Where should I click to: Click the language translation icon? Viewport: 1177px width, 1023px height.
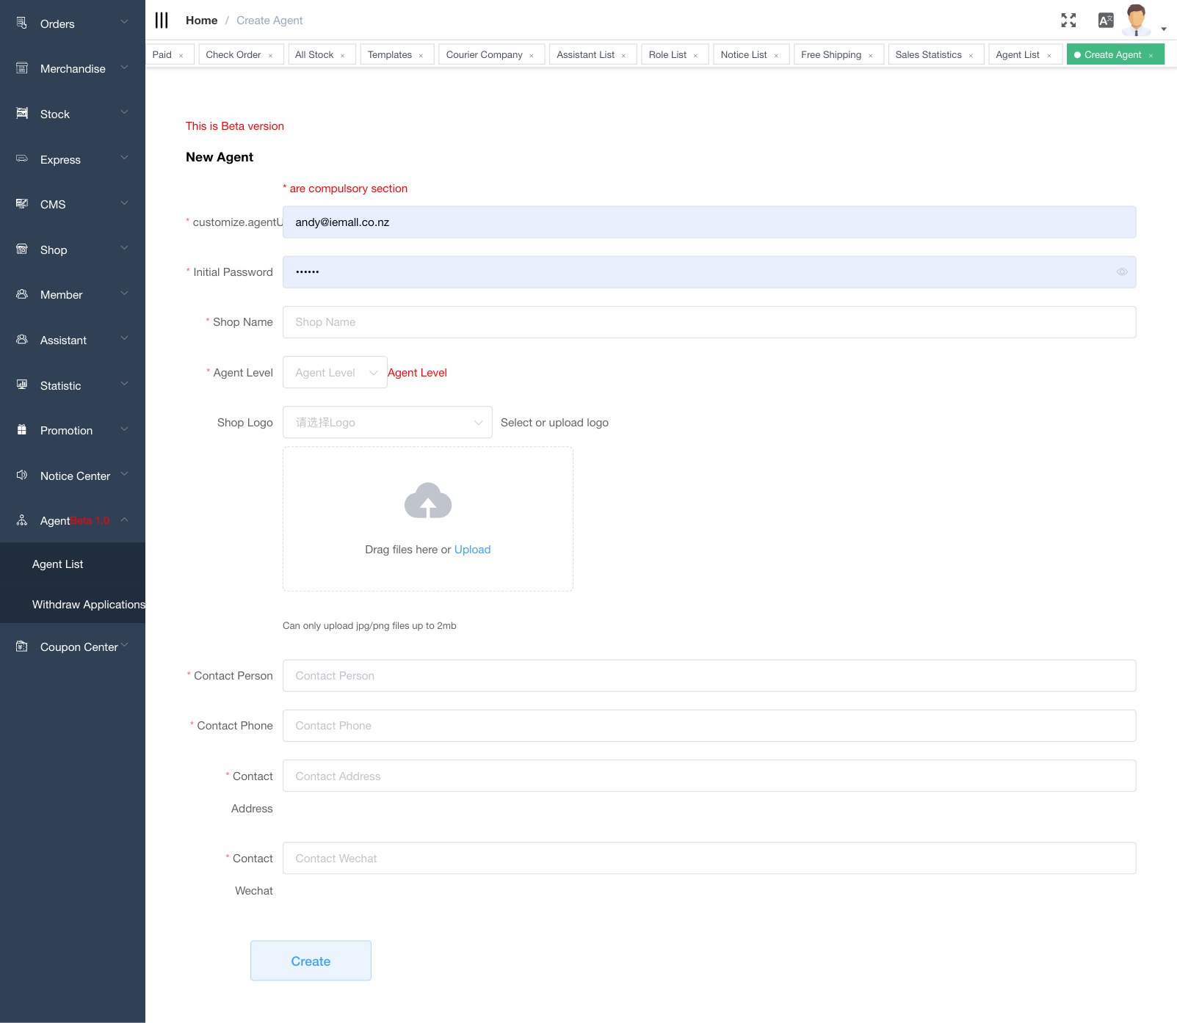pos(1105,20)
